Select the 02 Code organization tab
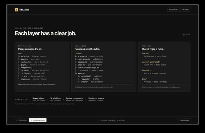The image size is (205, 133). click(38, 120)
